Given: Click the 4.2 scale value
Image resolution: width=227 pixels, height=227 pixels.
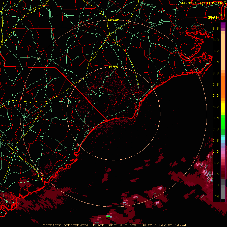Looking at the screenshot, I should 216,107.
